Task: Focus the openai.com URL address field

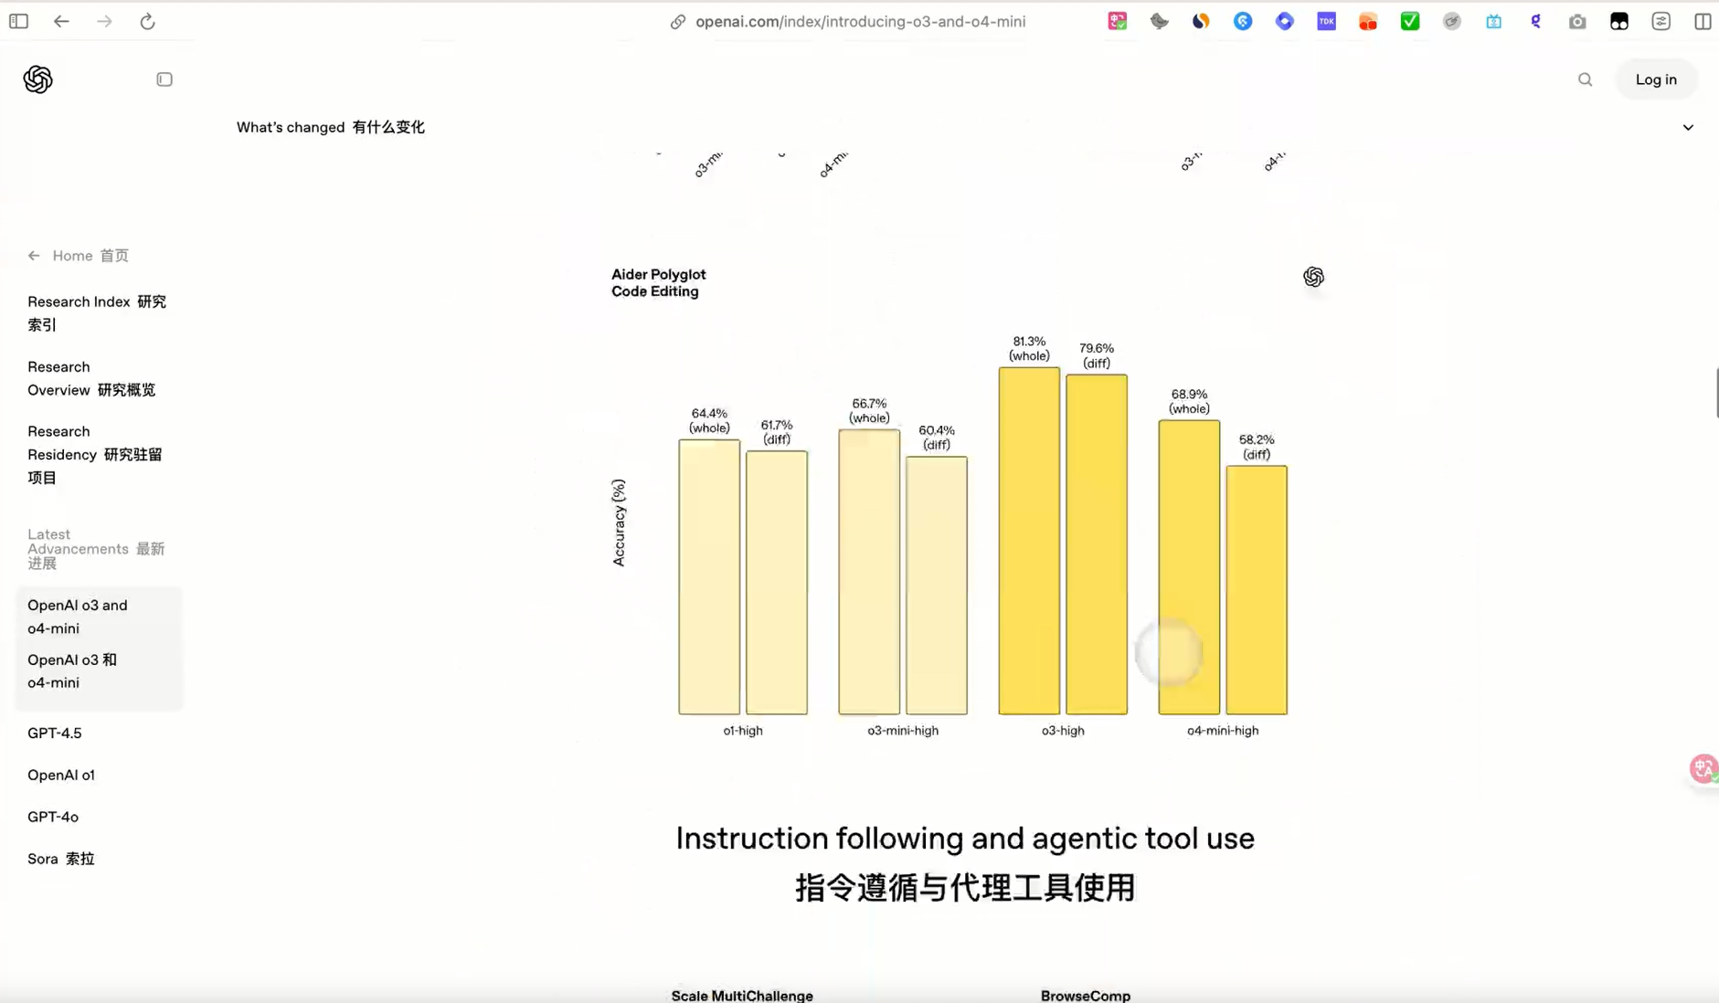Action: (860, 21)
